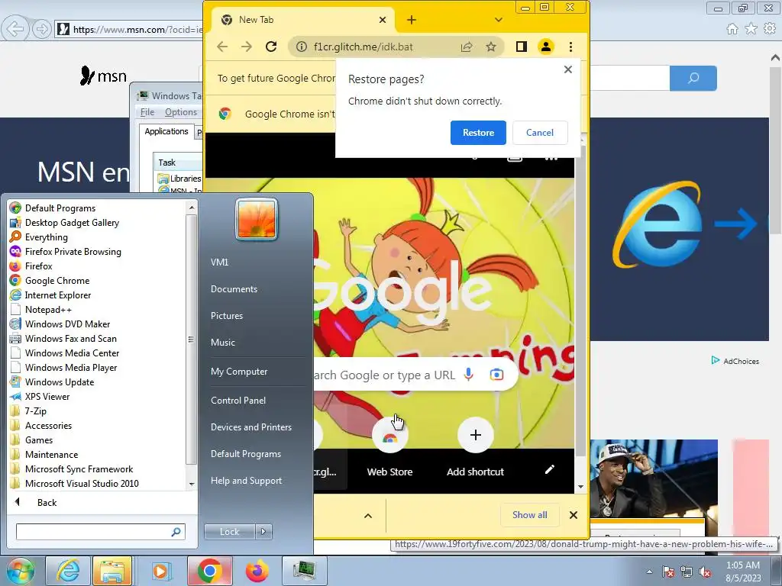Viewport: 782px width, 586px height.
Task: Click muted volume tray icon
Action: tap(705, 572)
